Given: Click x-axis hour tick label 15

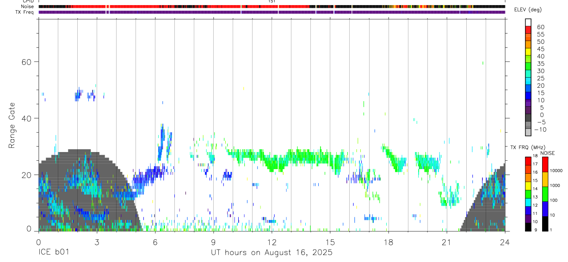Looking at the screenshot, I should click(x=330, y=242).
